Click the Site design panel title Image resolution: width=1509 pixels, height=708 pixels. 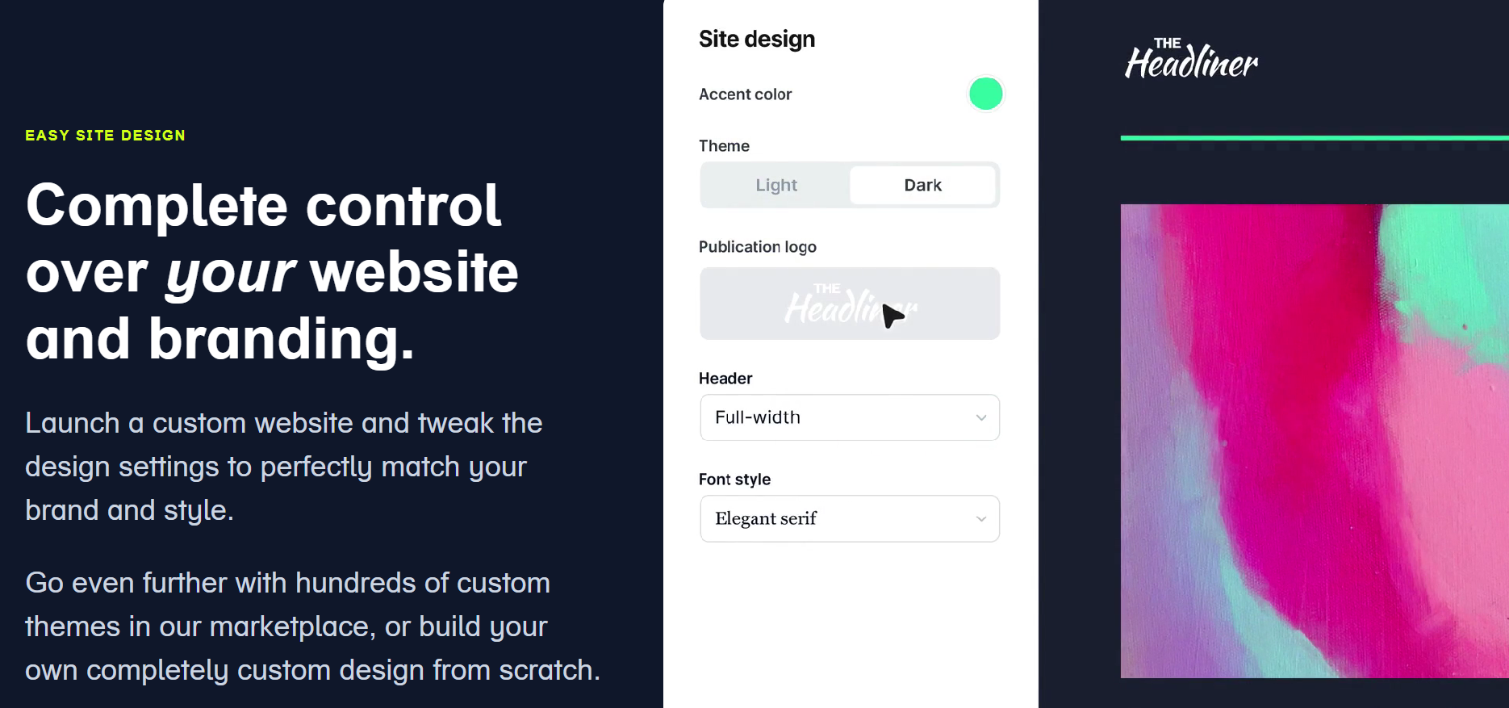point(756,39)
